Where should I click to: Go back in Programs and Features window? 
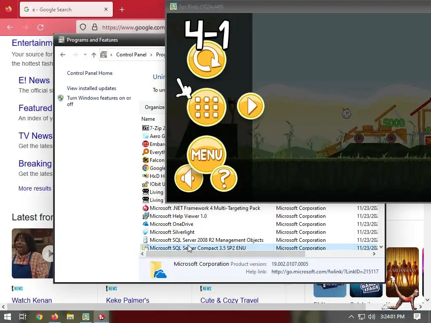[63, 55]
